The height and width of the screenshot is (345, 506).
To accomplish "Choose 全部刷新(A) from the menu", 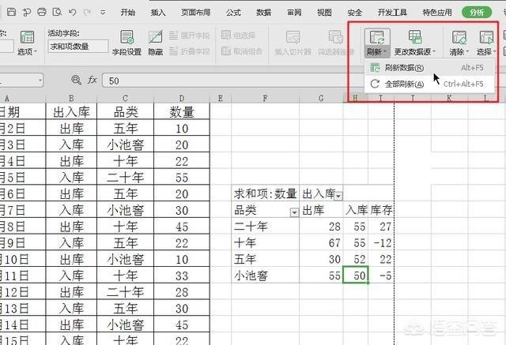I will (429, 84).
